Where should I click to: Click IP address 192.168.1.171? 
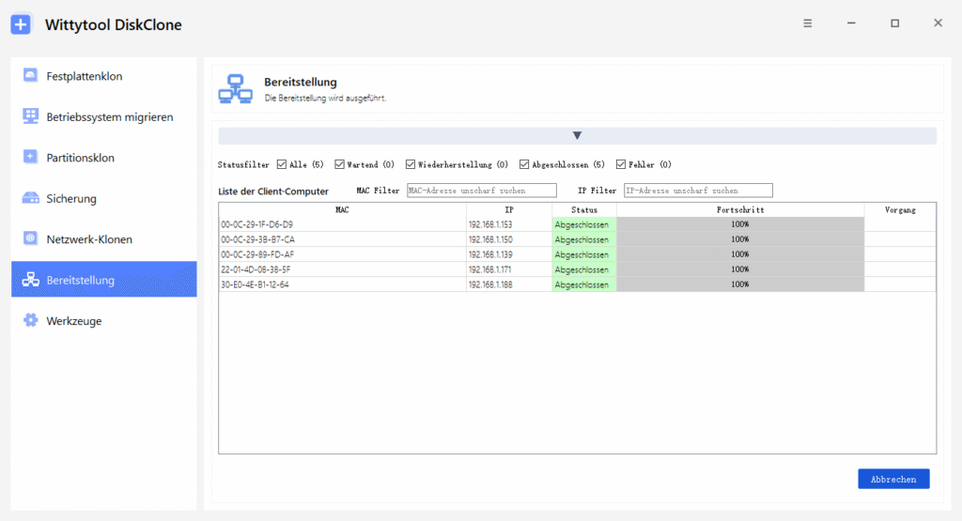(489, 269)
